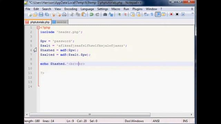The image size is (221, 124).
Task: Expand the toolbar overflow chevron
Action: coord(193,13)
